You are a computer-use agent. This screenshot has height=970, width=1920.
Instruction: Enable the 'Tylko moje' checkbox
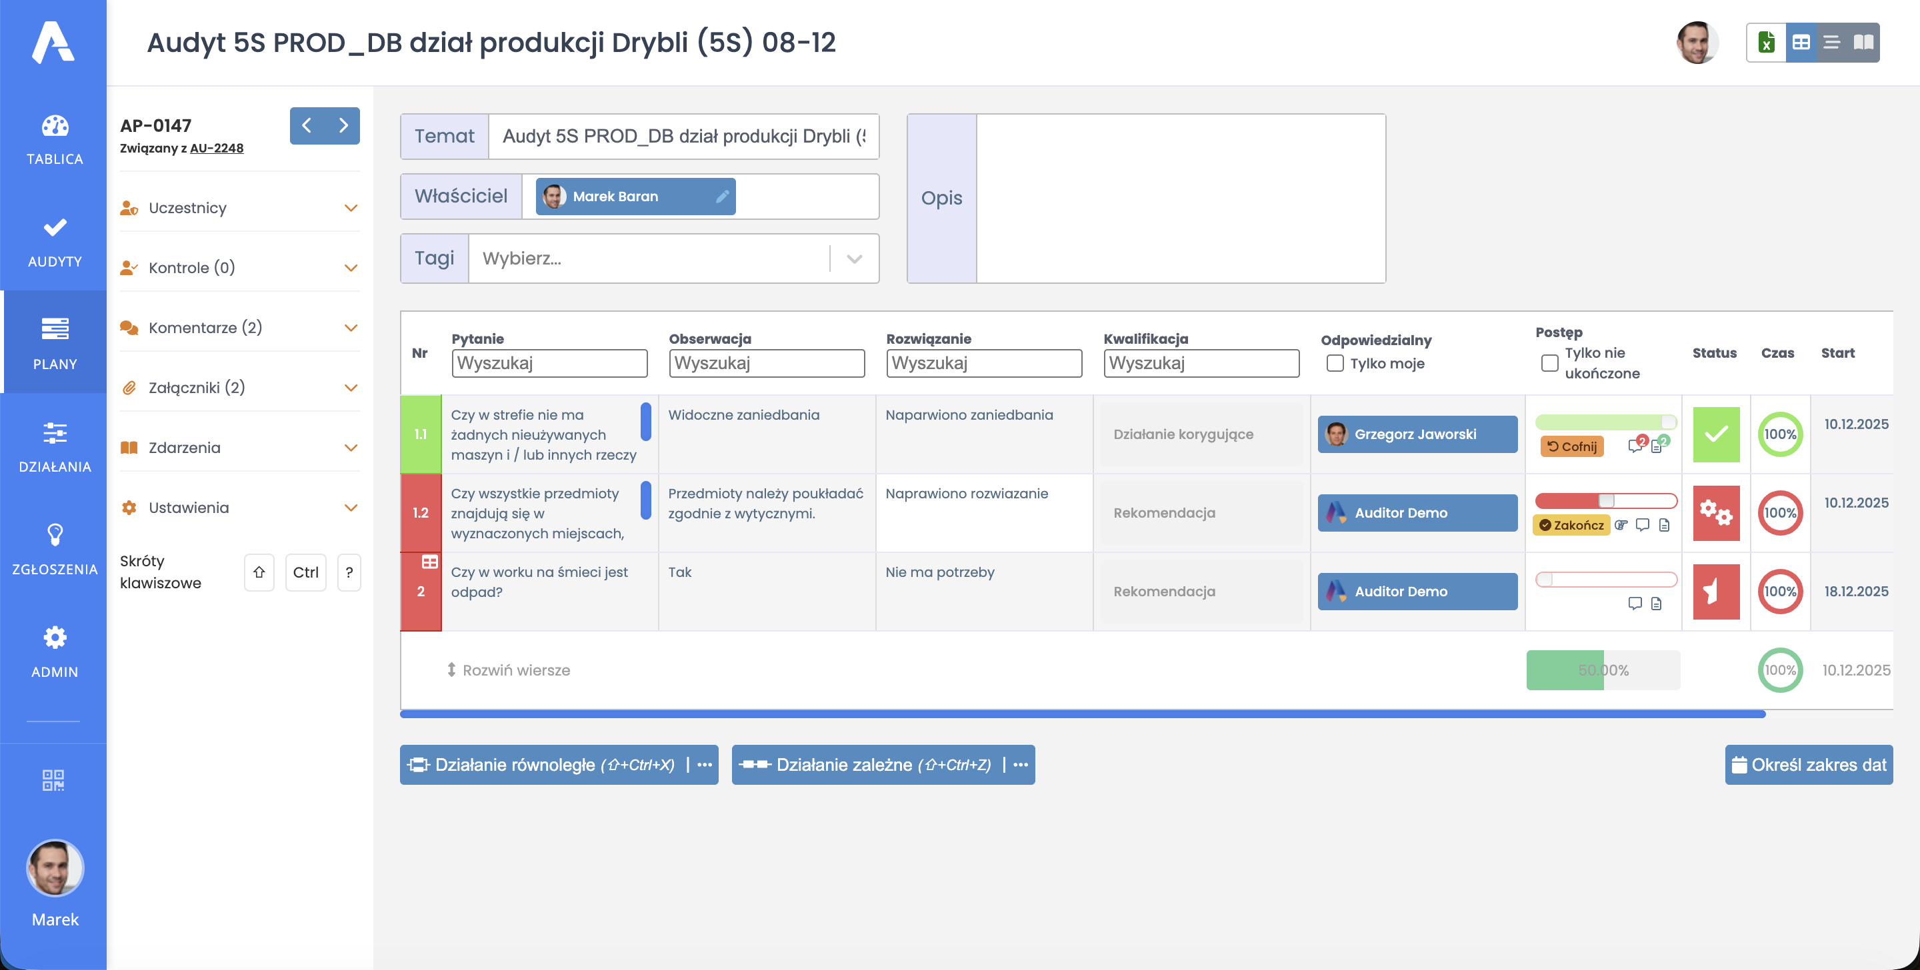[x=1335, y=364]
